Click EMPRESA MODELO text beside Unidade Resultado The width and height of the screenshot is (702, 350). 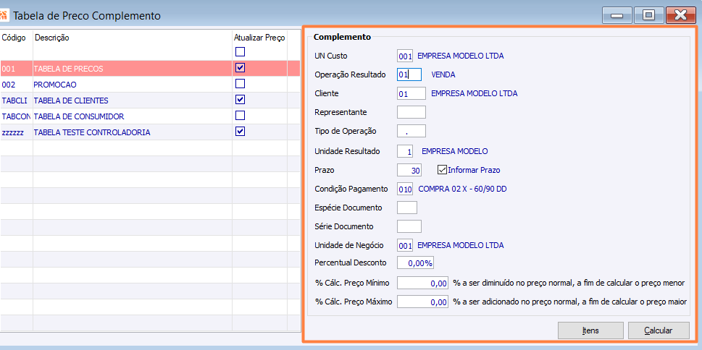[x=455, y=152]
